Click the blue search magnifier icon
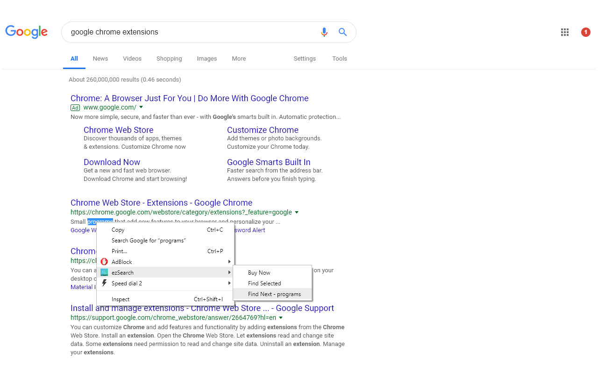 pyautogui.click(x=343, y=32)
